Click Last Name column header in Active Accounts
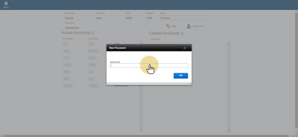298x137 pixels. pos(93,39)
